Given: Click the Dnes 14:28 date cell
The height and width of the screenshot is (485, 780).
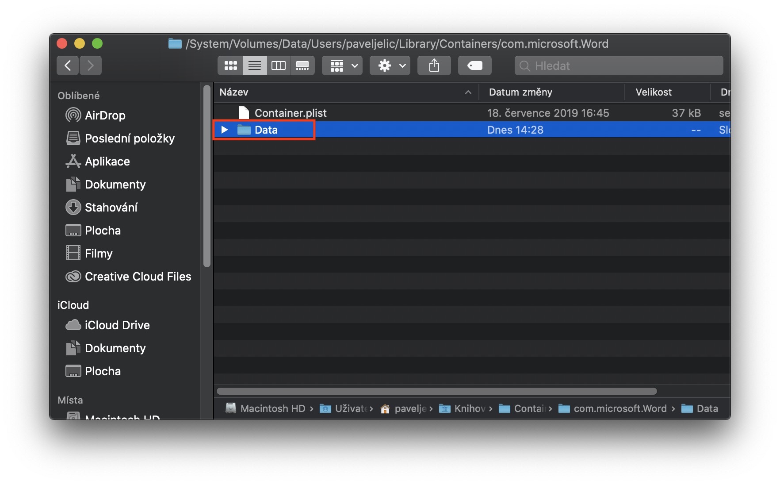Looking at the screenshot, I should 515,130.
